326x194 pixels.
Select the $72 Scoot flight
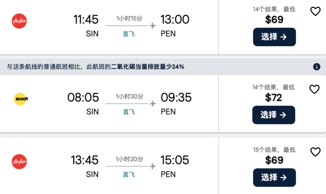[274, 115]
